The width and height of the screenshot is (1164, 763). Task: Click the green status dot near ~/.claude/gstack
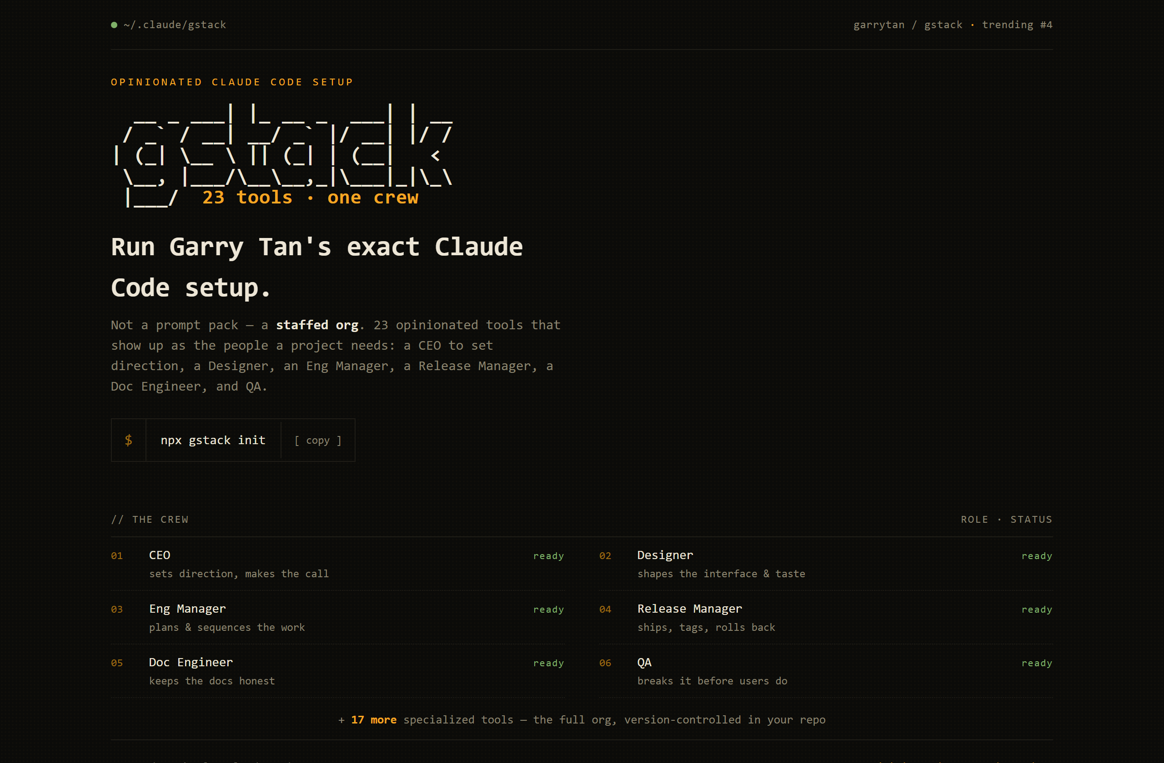[114, 25]
